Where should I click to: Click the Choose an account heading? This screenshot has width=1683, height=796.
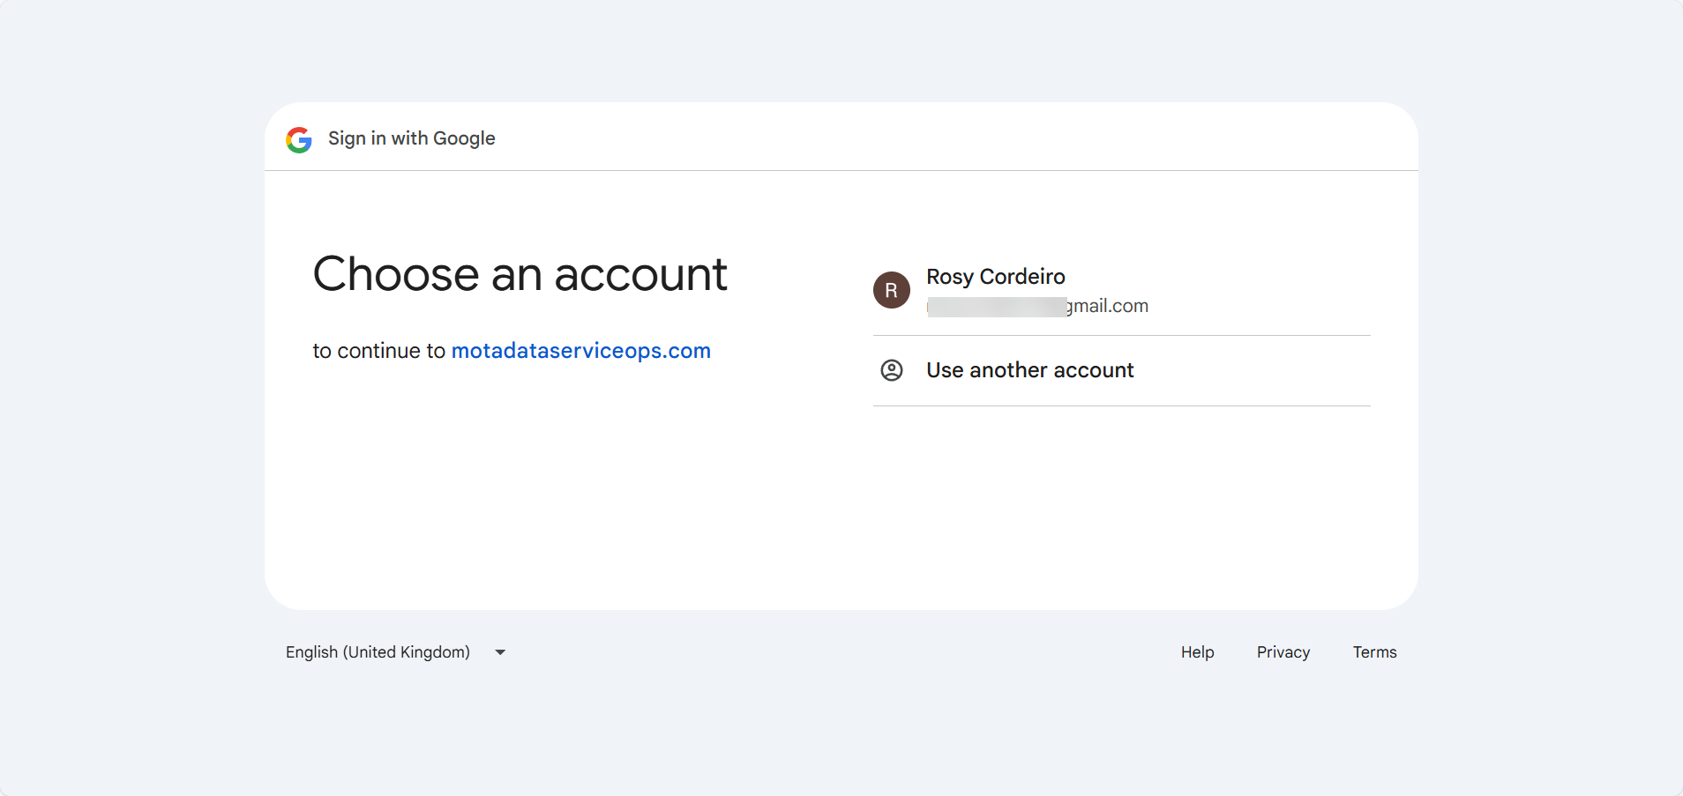[x=520, y=274]
